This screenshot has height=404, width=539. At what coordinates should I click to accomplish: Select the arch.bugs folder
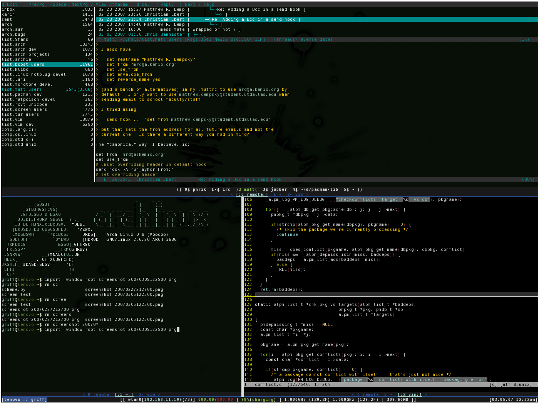click(x=47, y=34)
